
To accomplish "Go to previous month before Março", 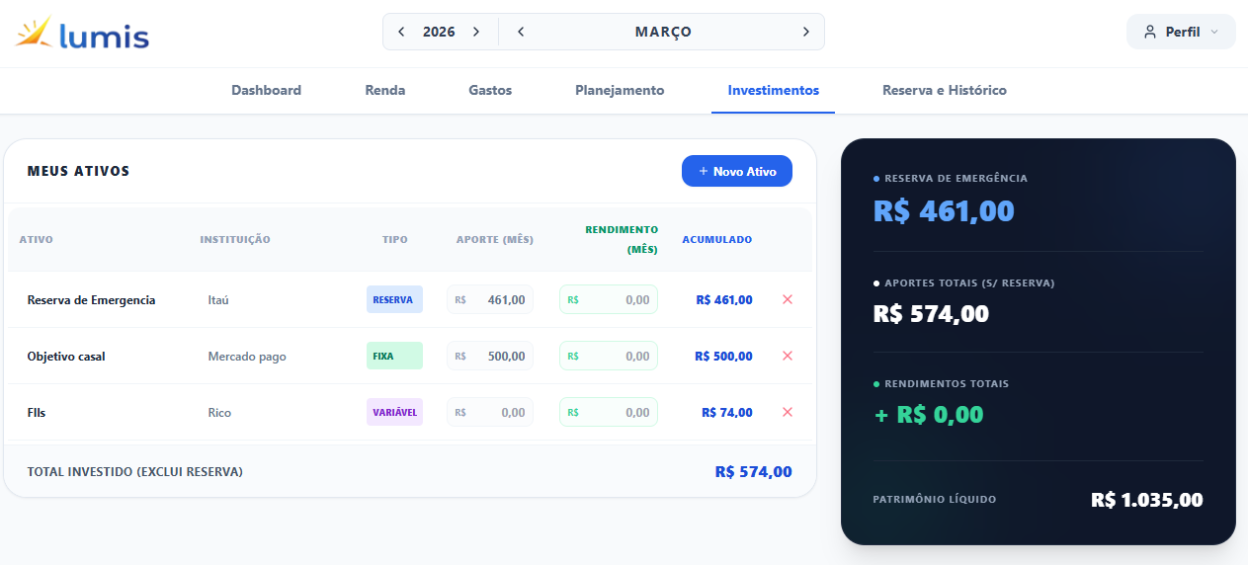I will [x=521, y=32].
